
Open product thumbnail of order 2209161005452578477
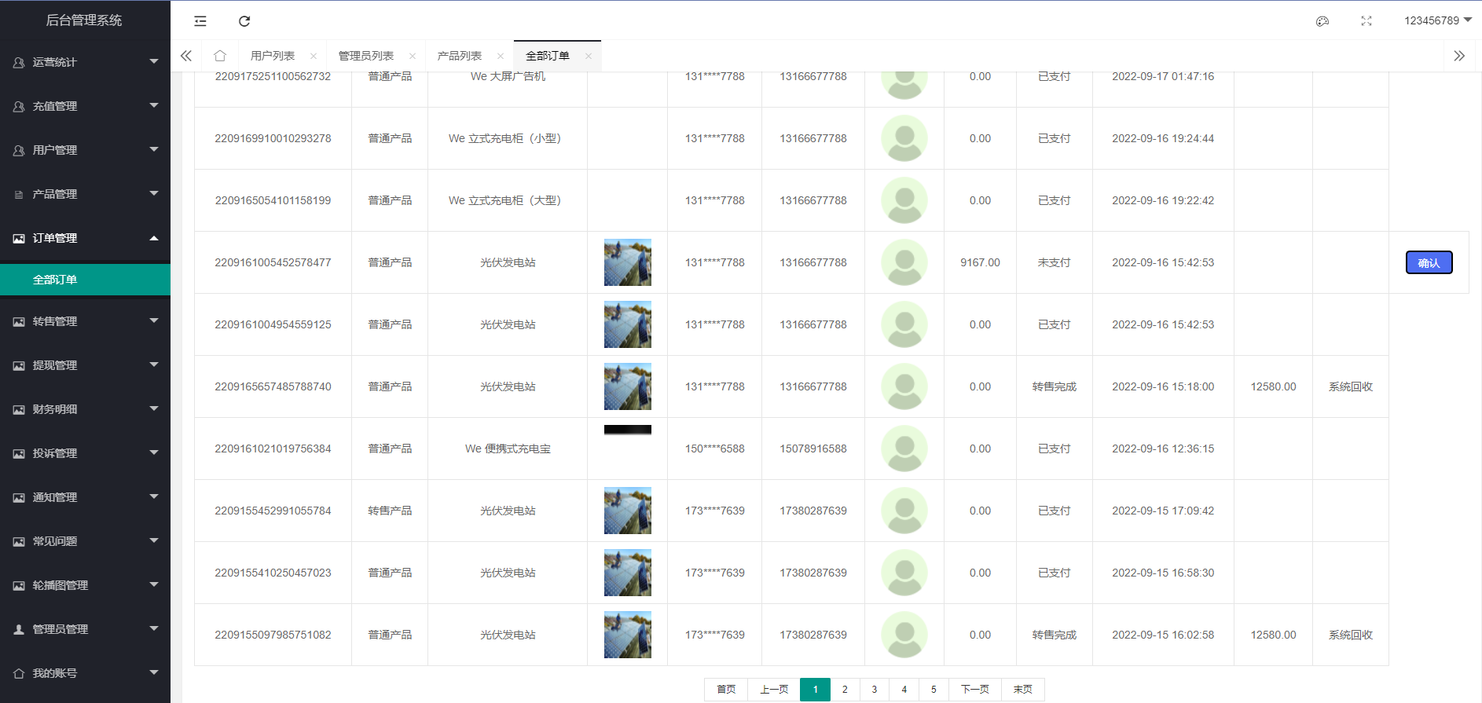click(627, 262)
